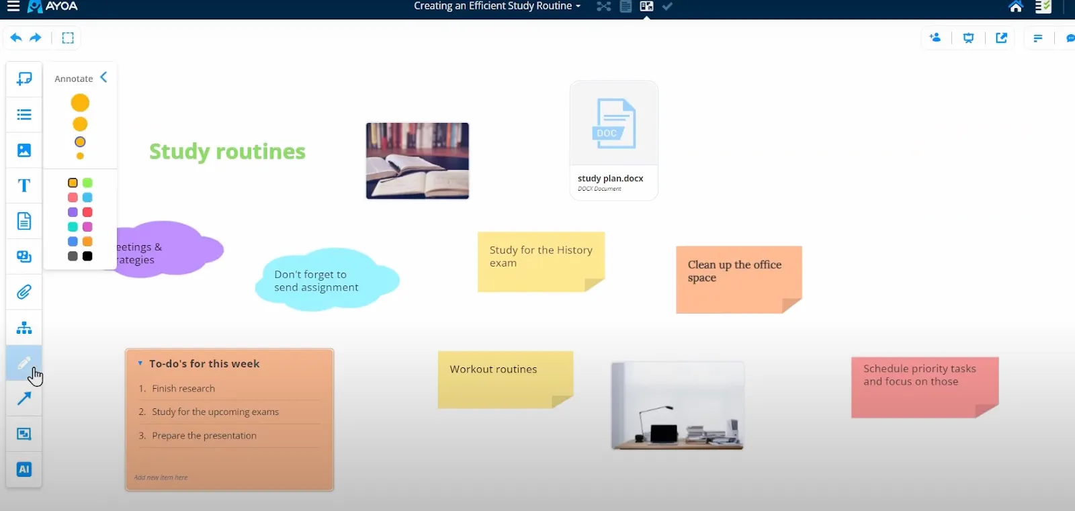The height and width of the screenshot is (511, 1075).
Task: Collapse the Annotate panel with chevron
Action: pos(104,77)
